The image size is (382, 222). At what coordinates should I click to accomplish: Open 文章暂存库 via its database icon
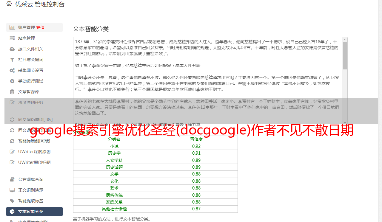click(12, 92)
